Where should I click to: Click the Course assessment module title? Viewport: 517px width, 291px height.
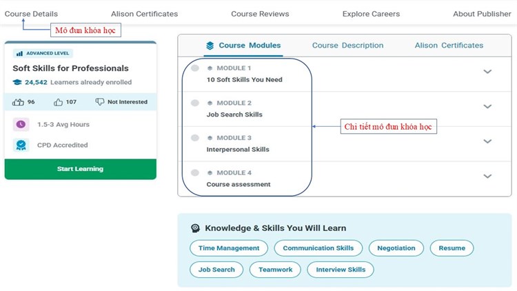pos(239,184)
